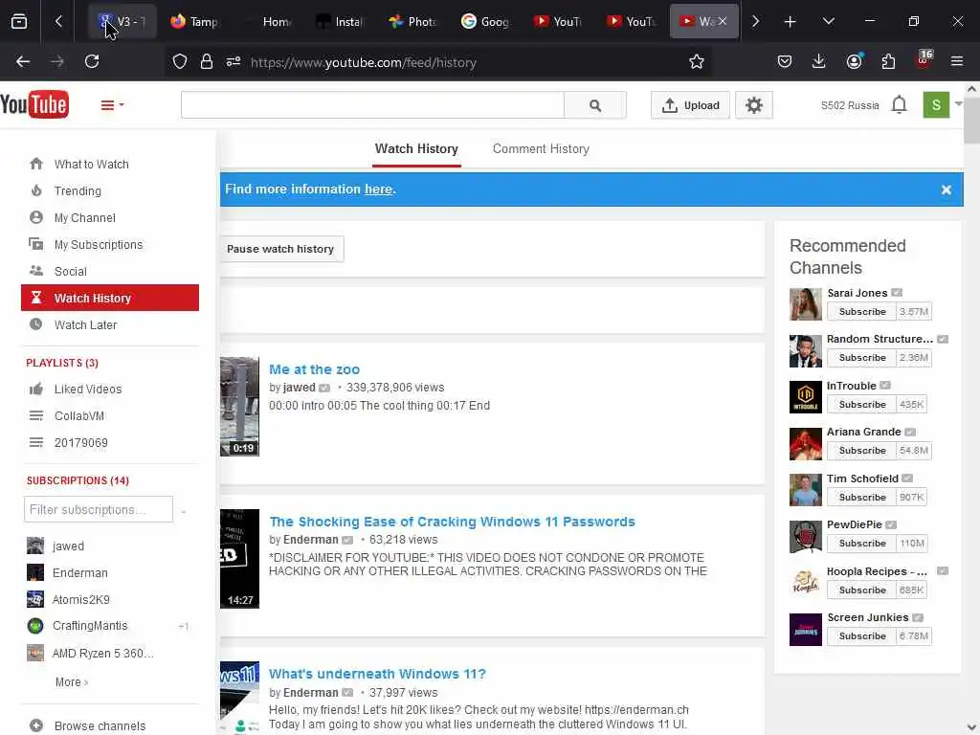Expand the account dropdown arrow
The image size is (980, 735).
(958, 103)
